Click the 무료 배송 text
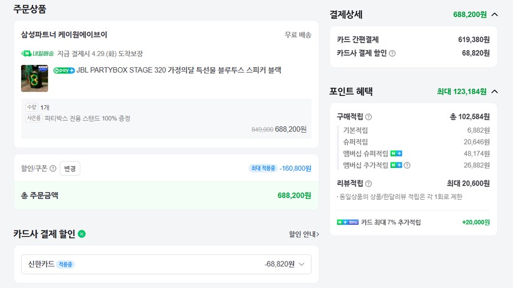This screenshot has width=513, height=288. tap(298, 35)
